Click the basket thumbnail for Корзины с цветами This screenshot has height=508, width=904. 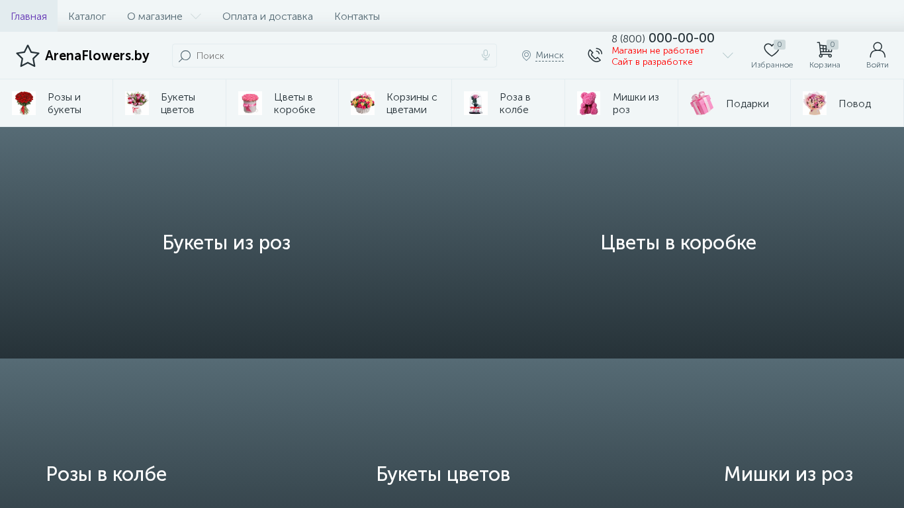[x=363, y=103]
